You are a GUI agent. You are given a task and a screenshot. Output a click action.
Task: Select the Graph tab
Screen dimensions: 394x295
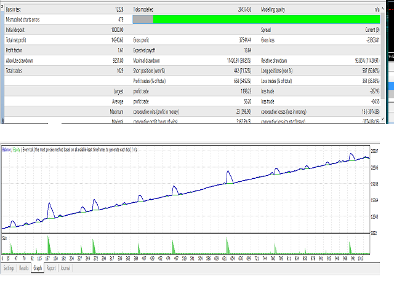point(38,268)
